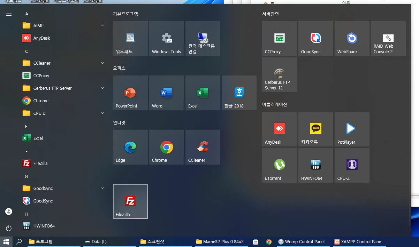Select the 서버관련 group title
The height and width of the screenshot is (247, 419).
[271, 14]
